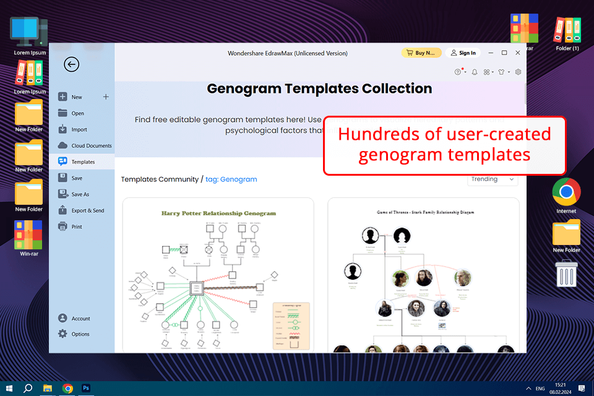Click the Buy Now button

pyautogui.click(x=421, y=53)
